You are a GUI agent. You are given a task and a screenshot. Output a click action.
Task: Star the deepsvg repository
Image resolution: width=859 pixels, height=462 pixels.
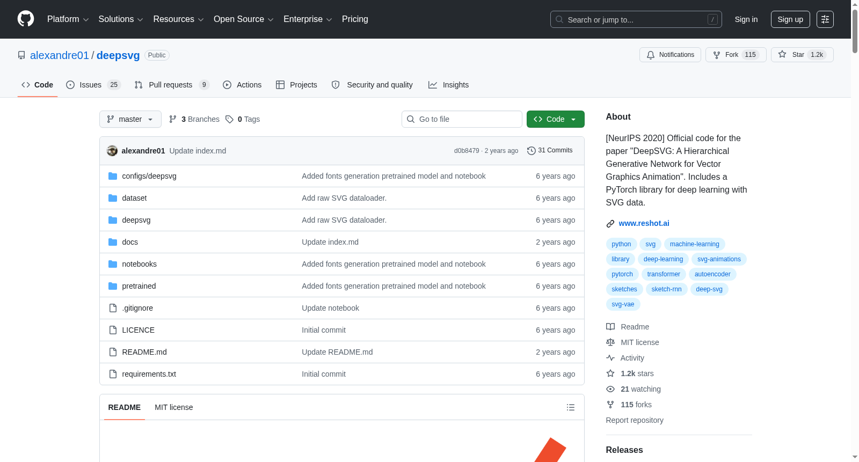pos(802,55)
